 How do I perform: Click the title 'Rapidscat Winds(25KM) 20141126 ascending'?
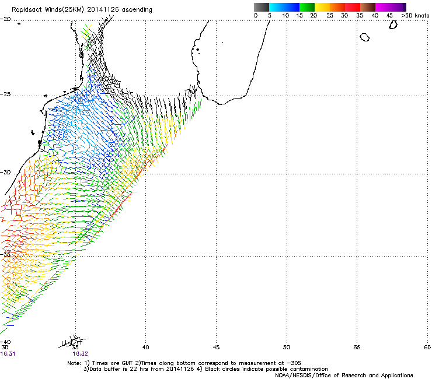coord(82,10)
